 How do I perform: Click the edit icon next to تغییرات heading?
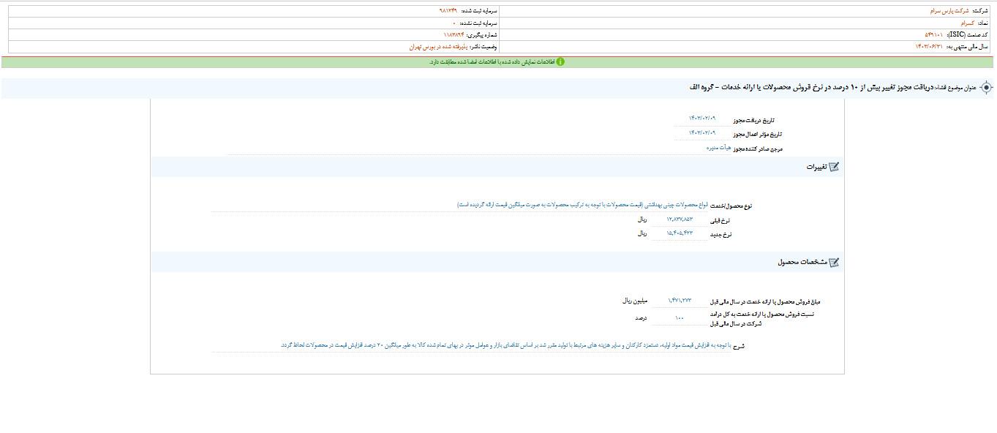click(833, 167)
